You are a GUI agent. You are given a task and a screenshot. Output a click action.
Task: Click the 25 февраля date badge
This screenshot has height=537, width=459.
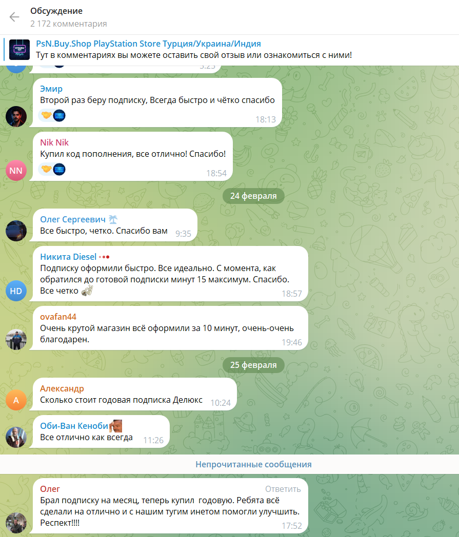pos(253,365)
